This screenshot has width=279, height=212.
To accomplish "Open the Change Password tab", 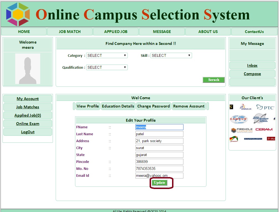I will [153, 106].
